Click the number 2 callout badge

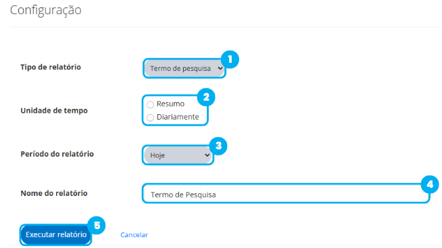pos(206,97)
